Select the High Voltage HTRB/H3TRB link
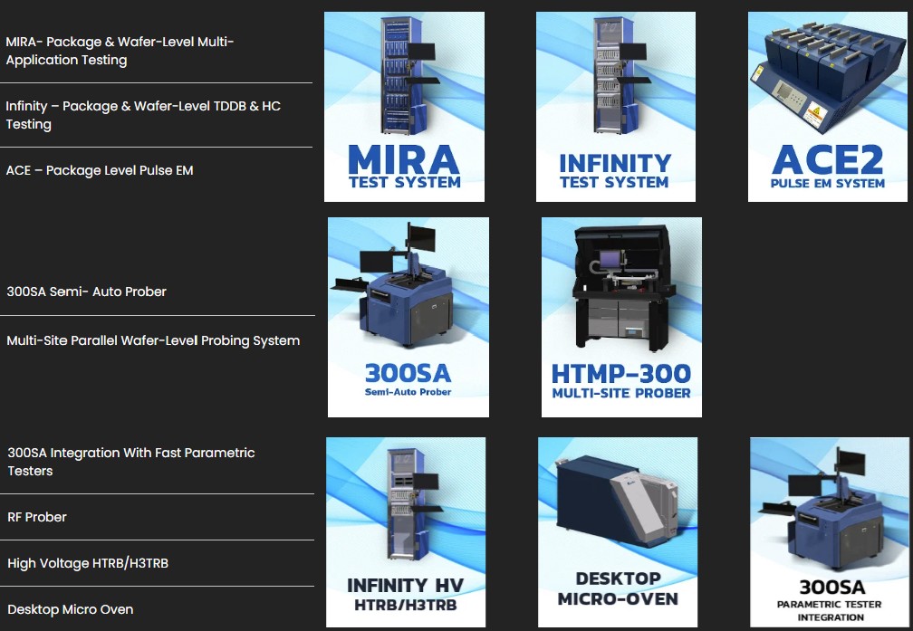 88,563
